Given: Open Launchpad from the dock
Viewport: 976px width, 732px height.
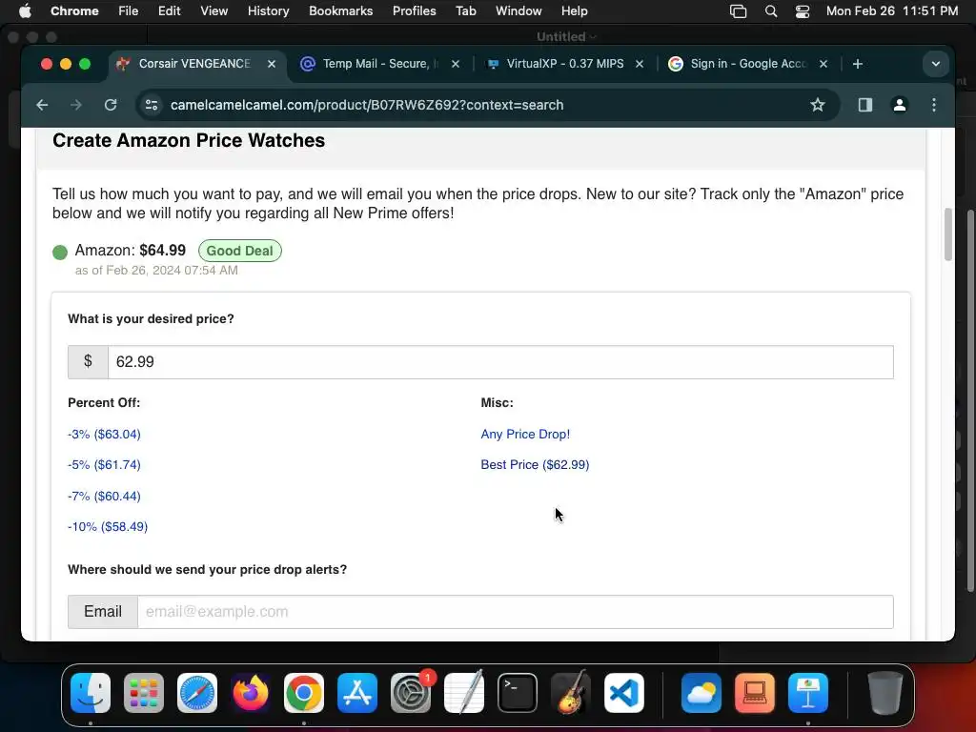Looking at the screenshot, I should coord(144,693).
